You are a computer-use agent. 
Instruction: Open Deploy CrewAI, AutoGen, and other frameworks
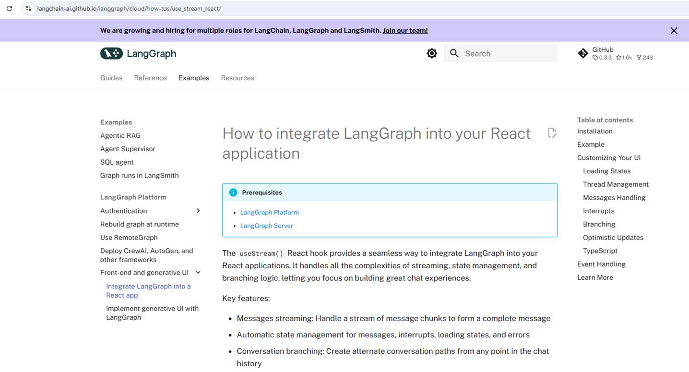click(x=147, y=255)
